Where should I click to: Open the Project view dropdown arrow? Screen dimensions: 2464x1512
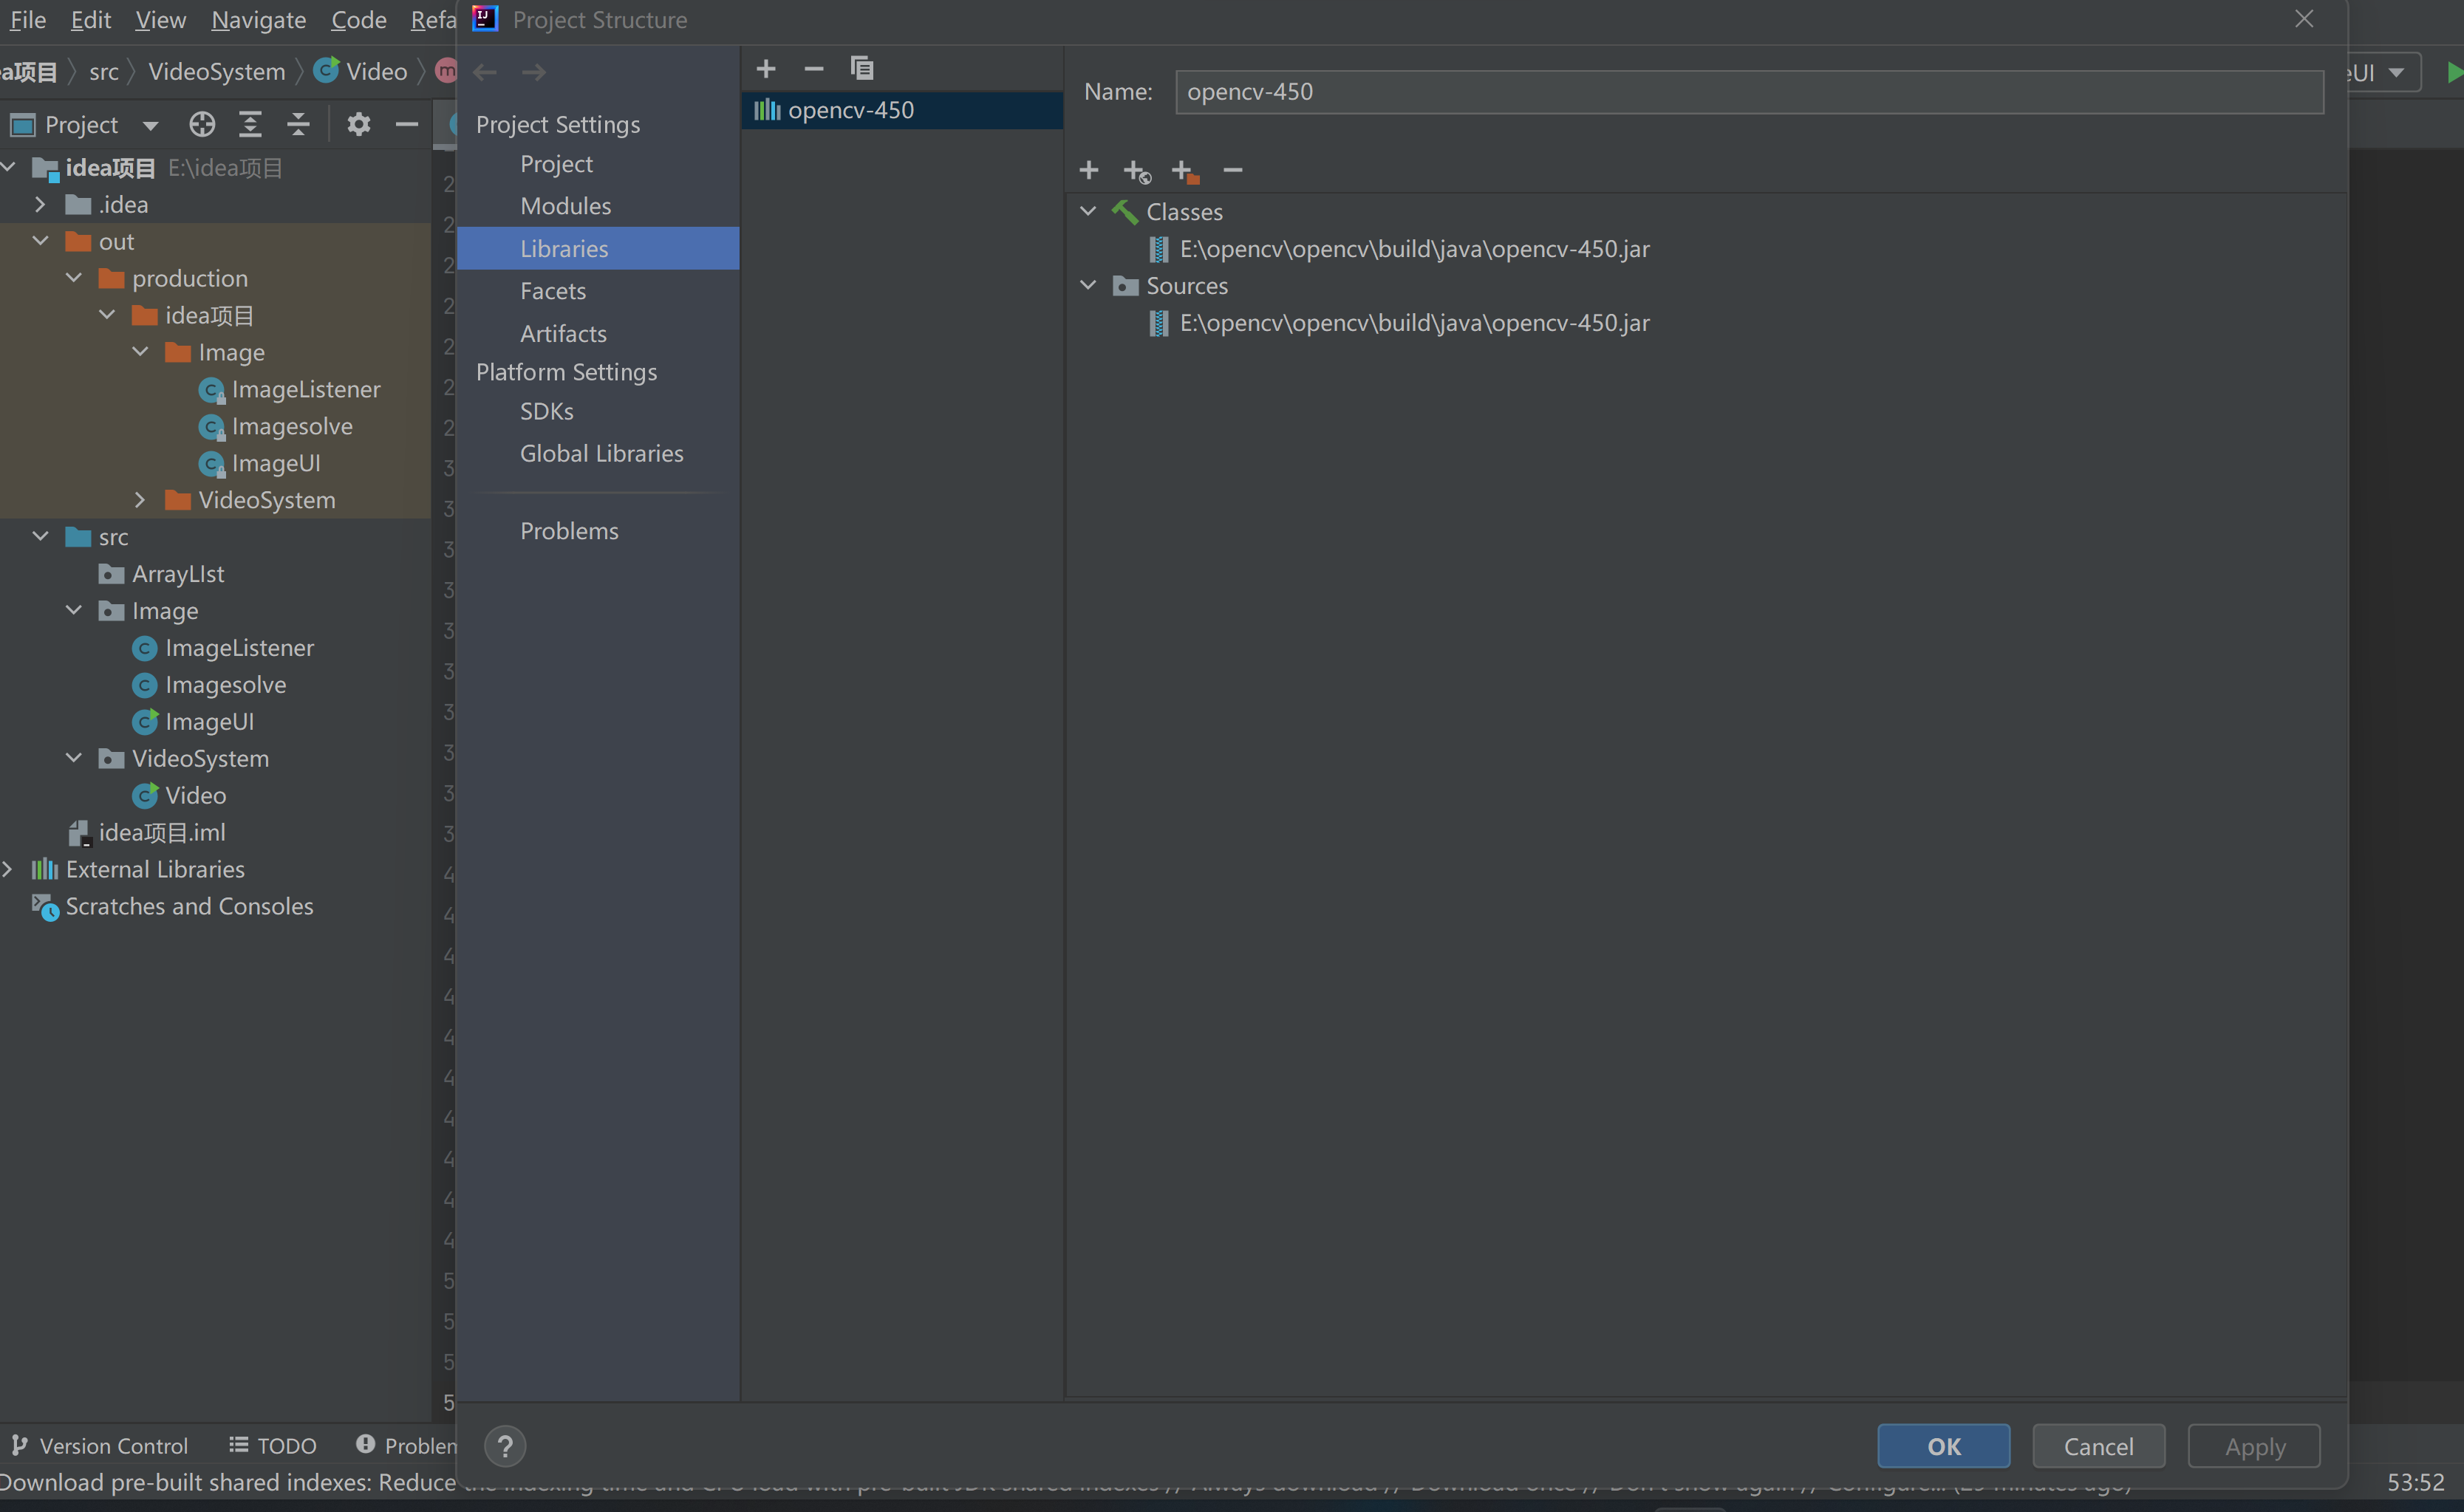[x=150, y=125]
